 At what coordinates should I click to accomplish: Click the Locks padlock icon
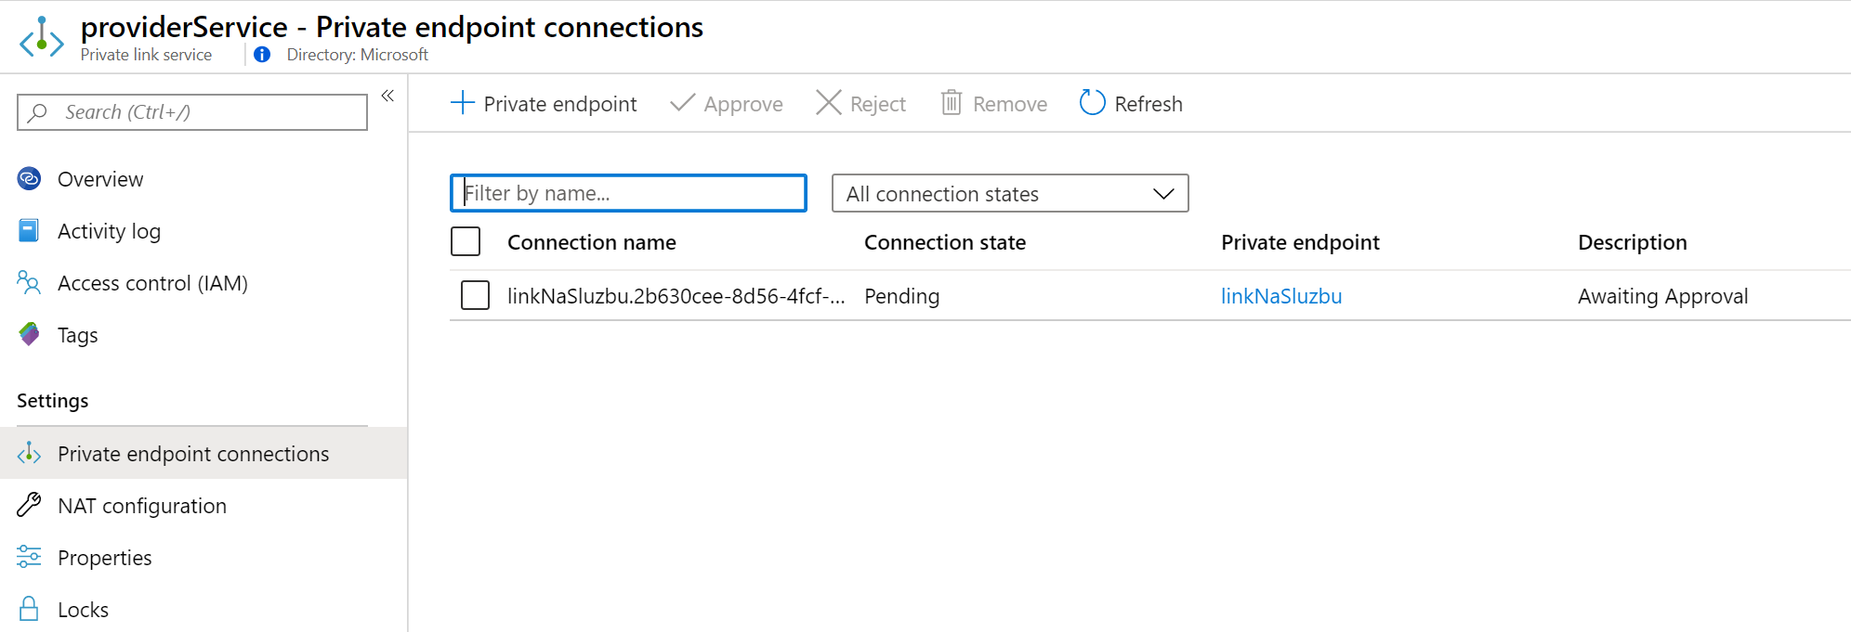pyautogui.click(x=29, y=609)
